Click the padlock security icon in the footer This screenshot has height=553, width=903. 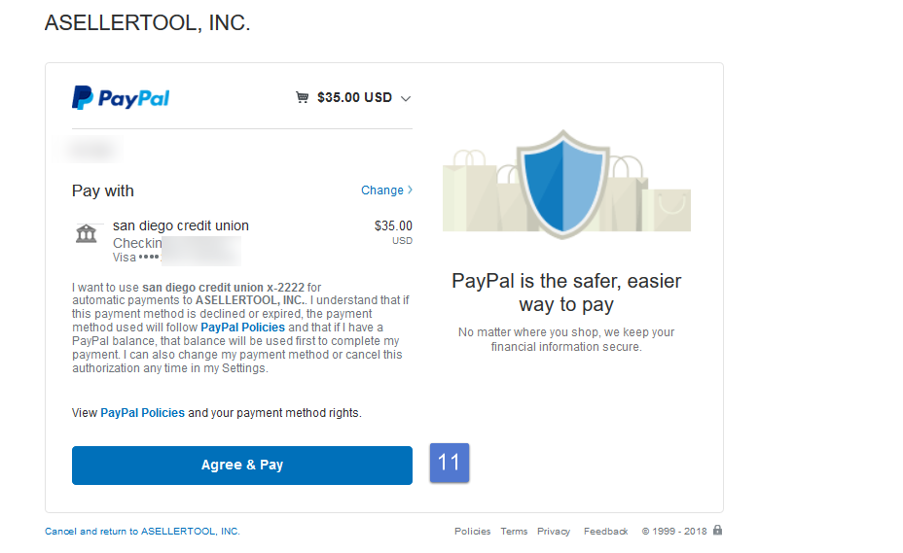717,530
